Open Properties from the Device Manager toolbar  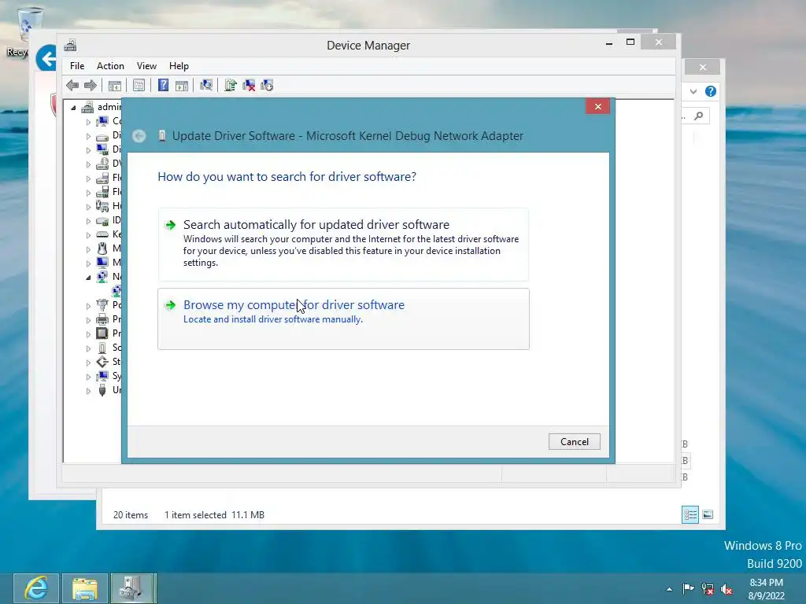pos(139,85)
